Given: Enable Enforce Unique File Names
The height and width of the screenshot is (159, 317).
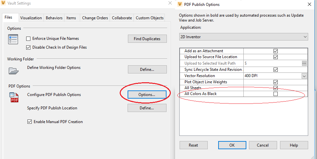Looking at the screenshot, I should [28, 39].
